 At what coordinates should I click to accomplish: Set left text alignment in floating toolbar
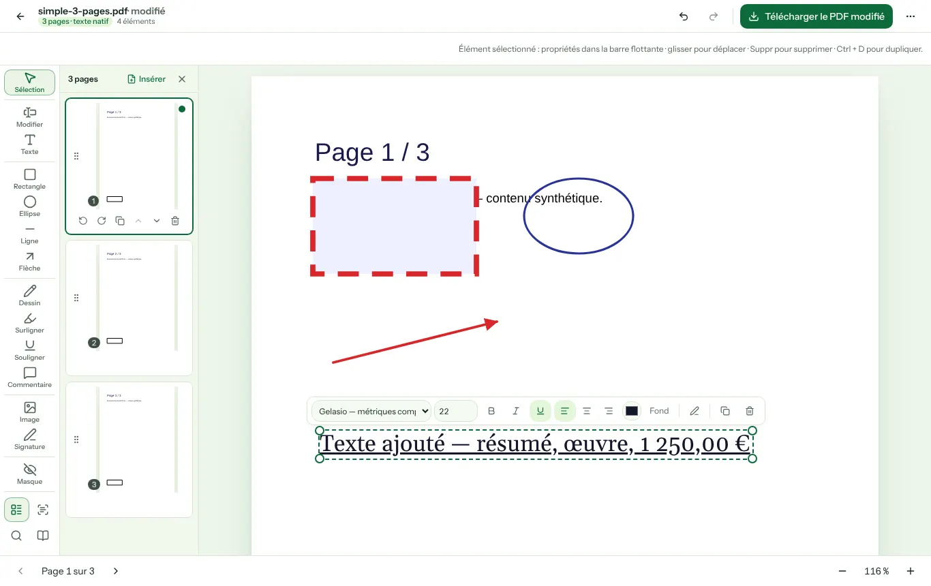point(564,411)
